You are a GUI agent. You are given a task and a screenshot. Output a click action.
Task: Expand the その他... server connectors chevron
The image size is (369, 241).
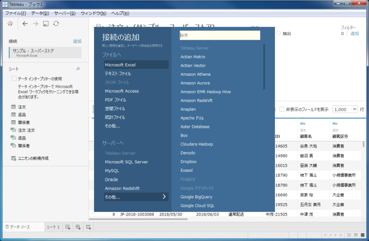164,197
